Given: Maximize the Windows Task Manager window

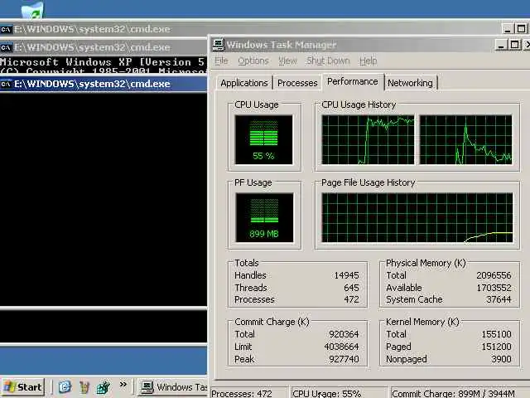Looking at the screenshot, I should [515, 45].
